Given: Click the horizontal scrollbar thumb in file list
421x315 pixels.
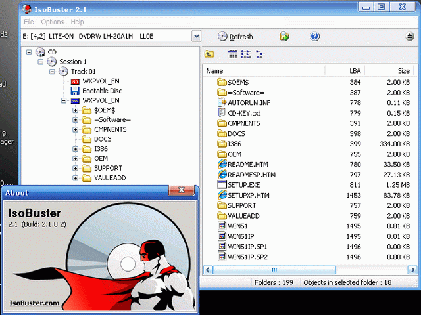Looking at the screenshot, I should coord(274,270).
